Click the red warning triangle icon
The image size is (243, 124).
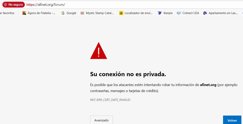pyautogui.click(x=98, y=51)
